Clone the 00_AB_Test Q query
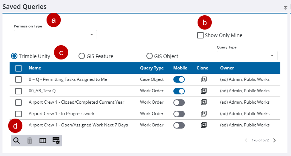 click(204, 91)
